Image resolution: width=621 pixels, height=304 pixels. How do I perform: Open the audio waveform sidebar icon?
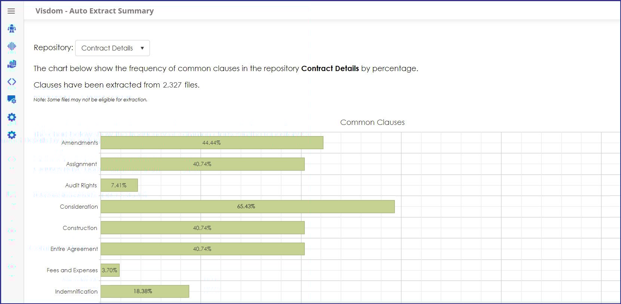(12, 46)
